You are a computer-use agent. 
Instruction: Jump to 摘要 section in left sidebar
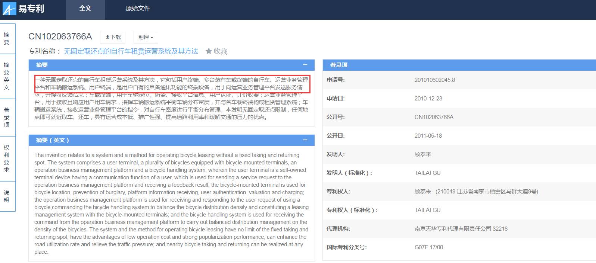click(7, 39)
